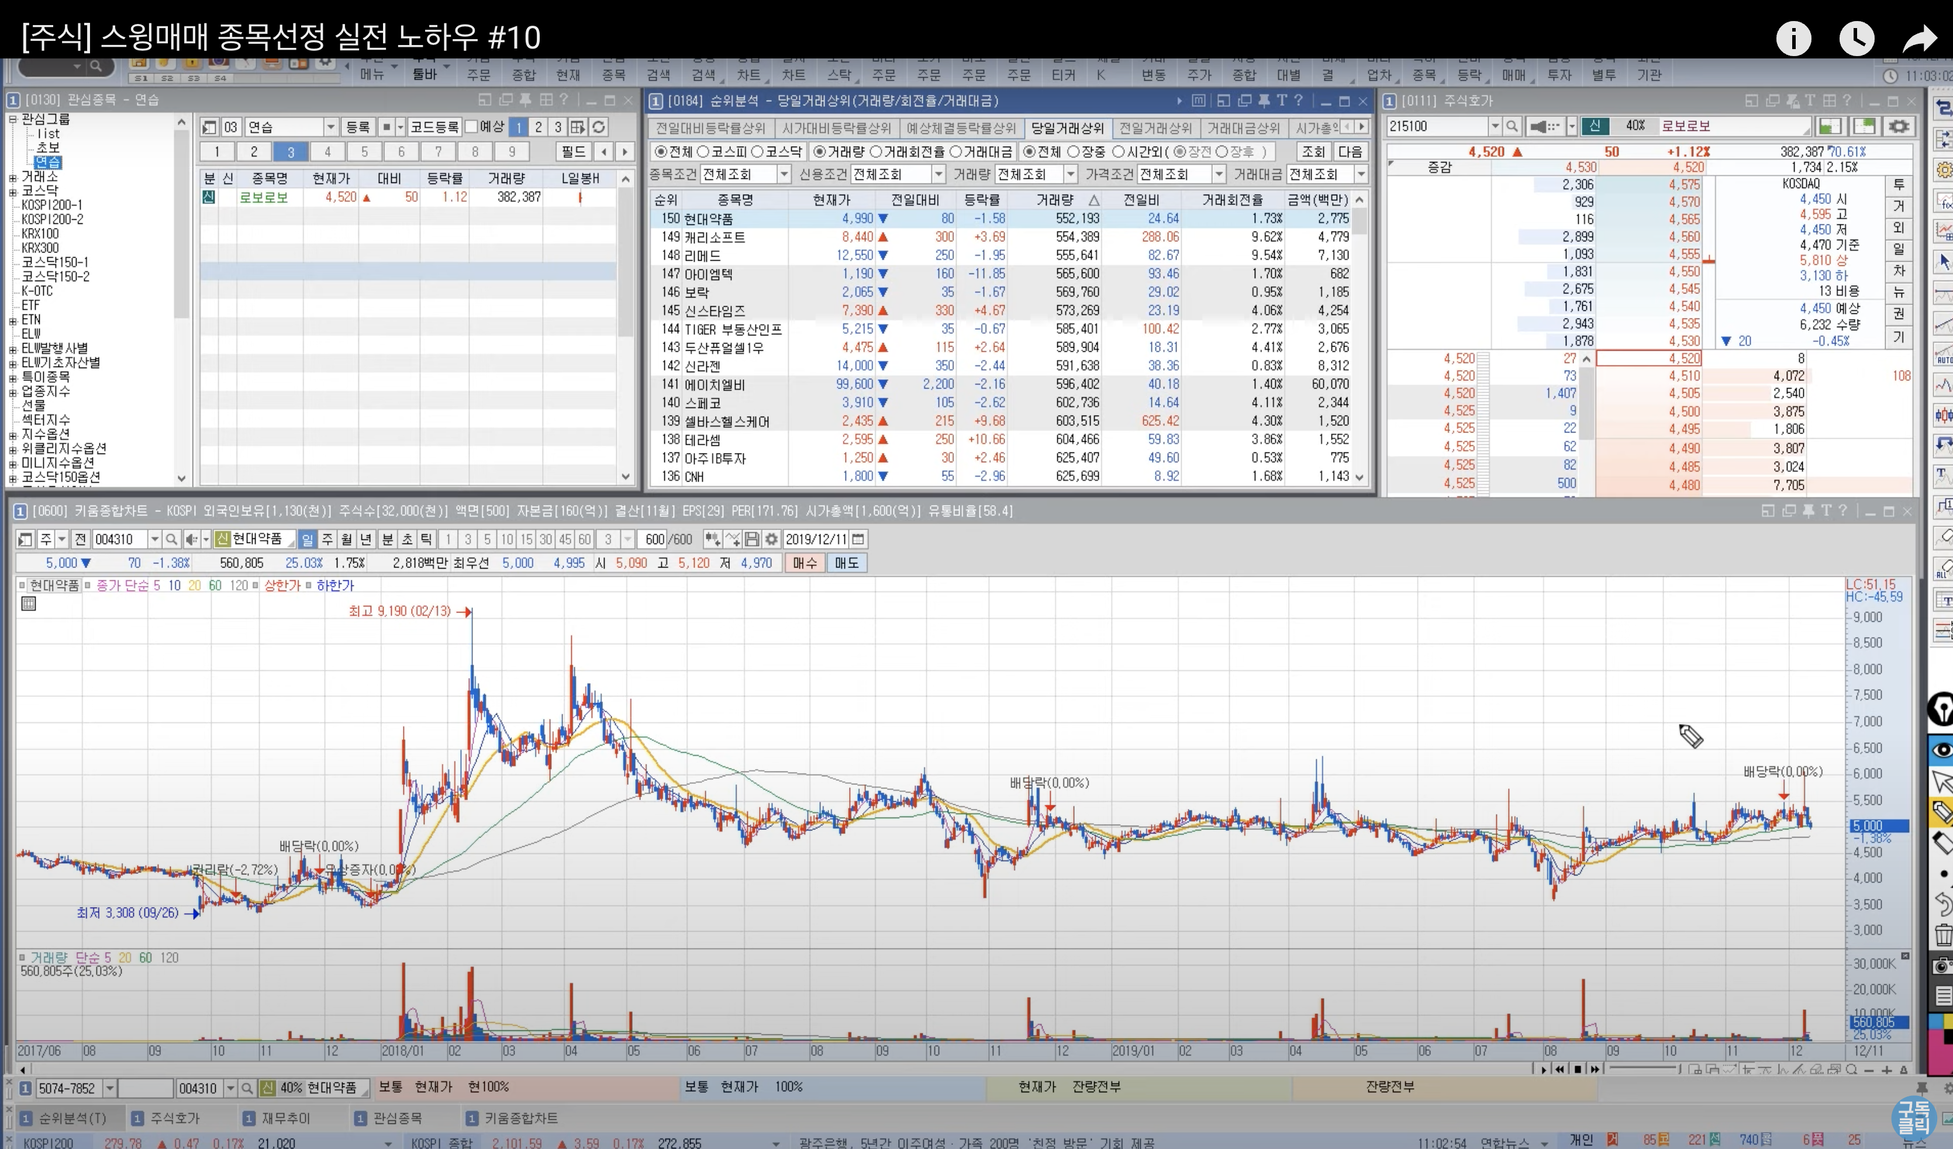This screenshot has height=1149, width=1953.
Task: Open the 종목조건 전체조회 dropdown
Action: [x=784, y=174]
